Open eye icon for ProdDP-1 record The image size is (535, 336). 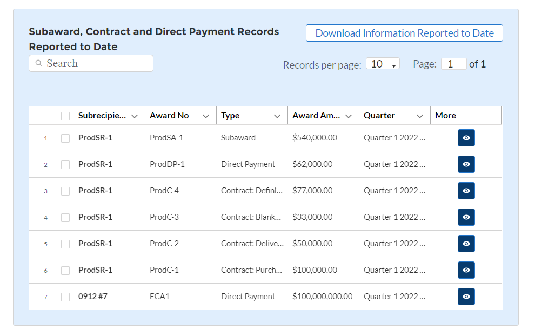coord(466,164)
